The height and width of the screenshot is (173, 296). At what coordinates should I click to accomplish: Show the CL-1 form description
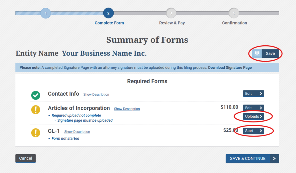77,131
